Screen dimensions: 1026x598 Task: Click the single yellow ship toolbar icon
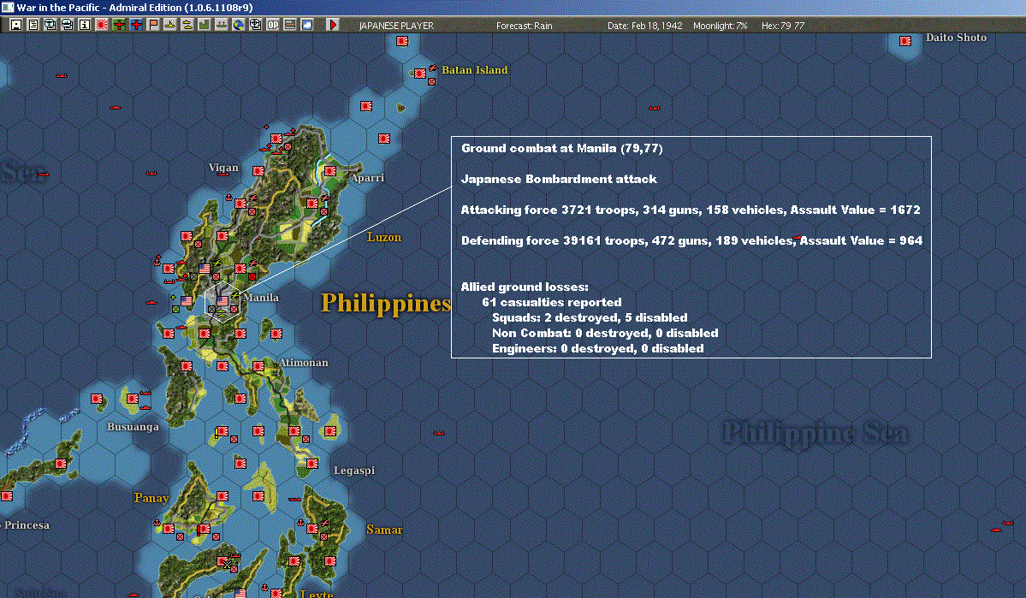[169, 25]
